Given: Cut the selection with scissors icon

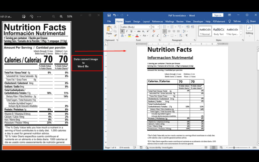Looking at the screenshot, I should 115,27.
